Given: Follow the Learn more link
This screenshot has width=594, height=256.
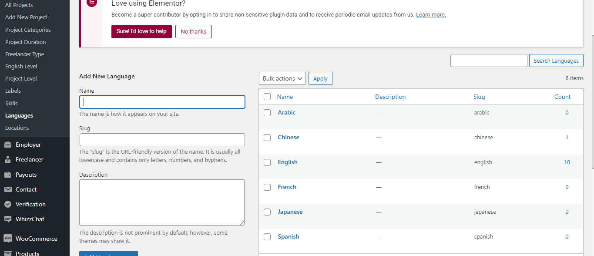Looking at the screenshot, I should coord(431,14).
